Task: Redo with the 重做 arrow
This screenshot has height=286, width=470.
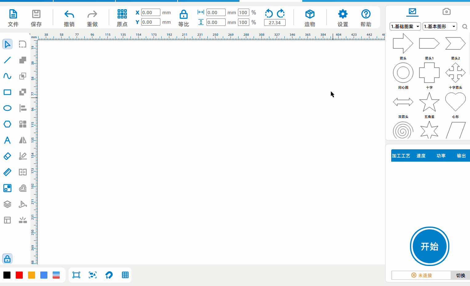Action: (x=92, y=14)
